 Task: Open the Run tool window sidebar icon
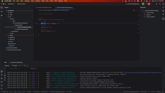click(x=2, y=71)
